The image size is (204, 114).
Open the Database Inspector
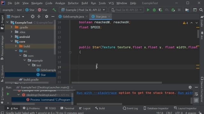click(156, 108)
